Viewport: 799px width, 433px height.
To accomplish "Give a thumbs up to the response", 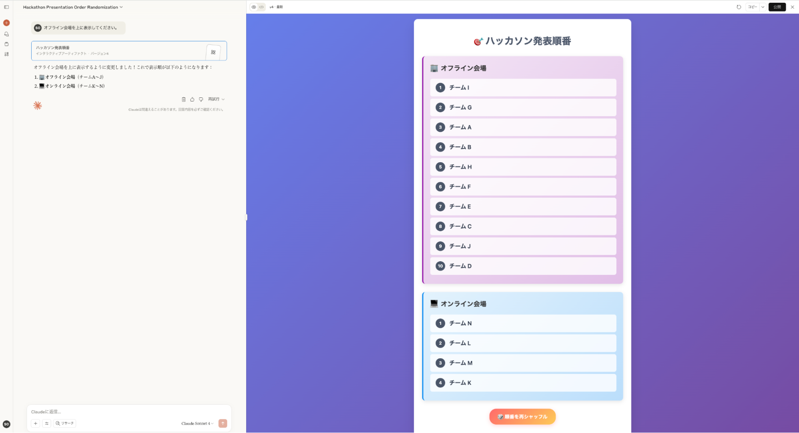I will coord(192,99).
